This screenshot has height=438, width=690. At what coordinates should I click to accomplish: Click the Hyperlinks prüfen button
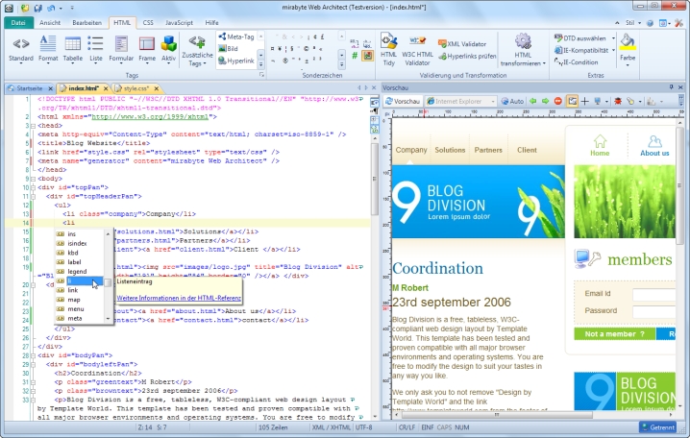click(x=467, y=58)
